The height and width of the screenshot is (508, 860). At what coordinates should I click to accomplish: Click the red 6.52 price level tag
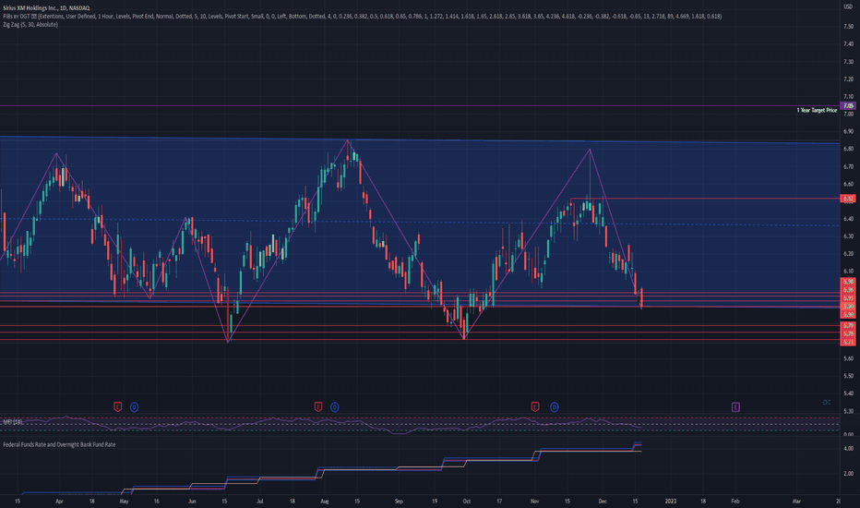pyautogui.click(x=848, y=199)
